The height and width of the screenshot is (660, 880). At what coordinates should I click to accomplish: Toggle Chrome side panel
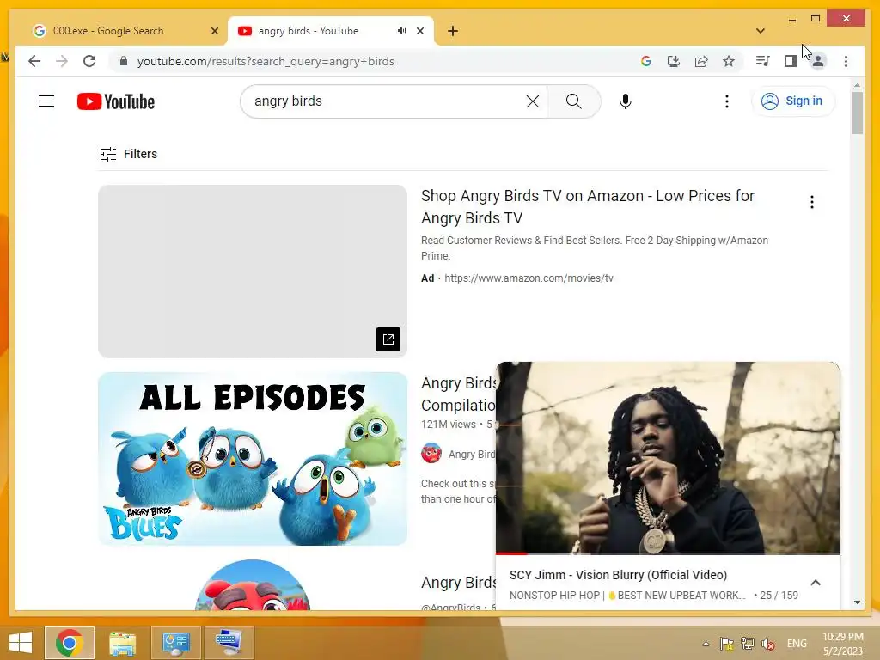click(x=791, y=61)
